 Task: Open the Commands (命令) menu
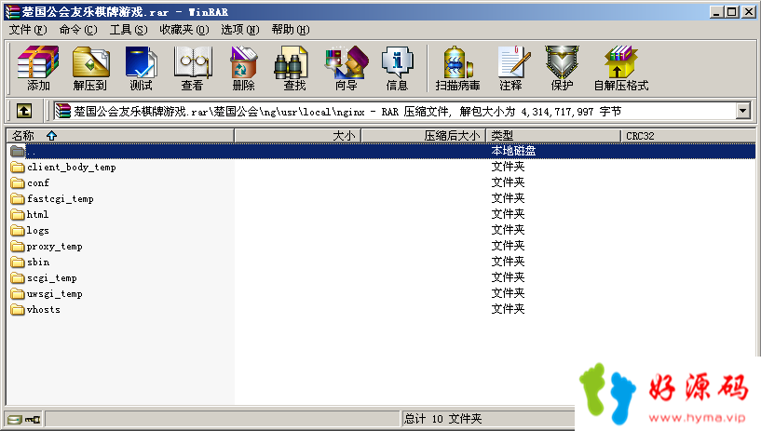click(78, 30)
